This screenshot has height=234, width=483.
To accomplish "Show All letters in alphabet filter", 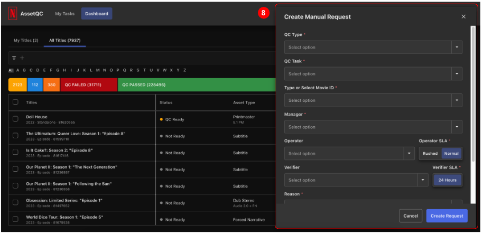I will click(11, 70).
